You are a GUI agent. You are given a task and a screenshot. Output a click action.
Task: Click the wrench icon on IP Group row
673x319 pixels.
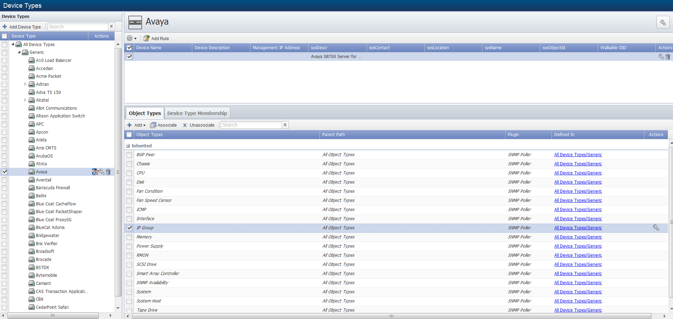tap(656, 228)
